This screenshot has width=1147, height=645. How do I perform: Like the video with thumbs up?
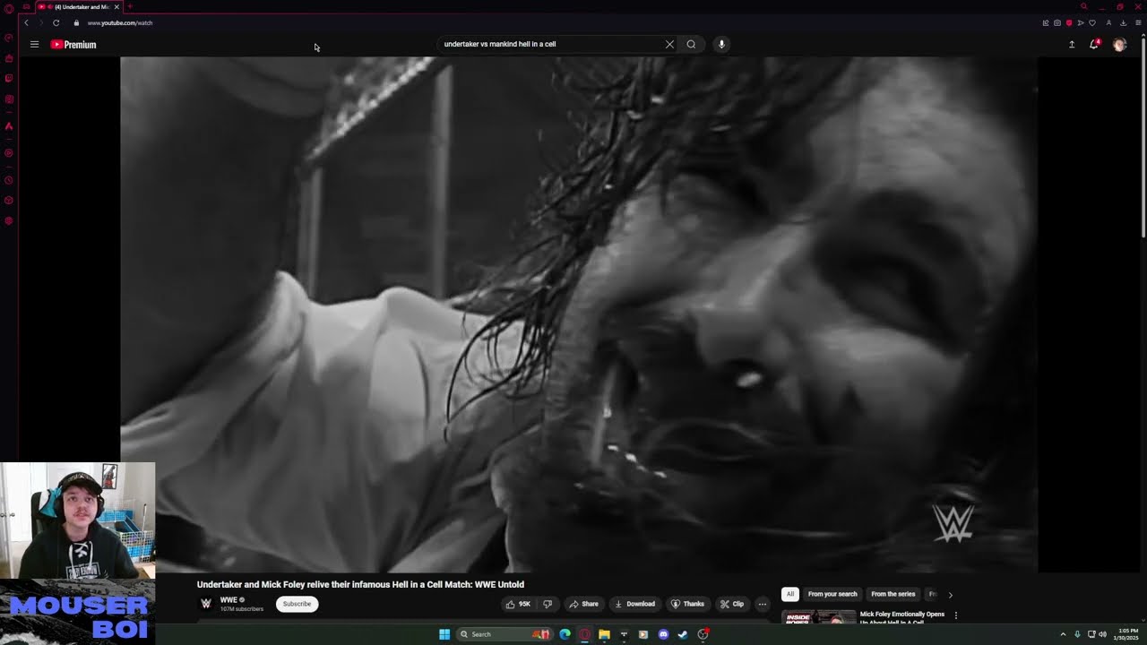(518, 604)
